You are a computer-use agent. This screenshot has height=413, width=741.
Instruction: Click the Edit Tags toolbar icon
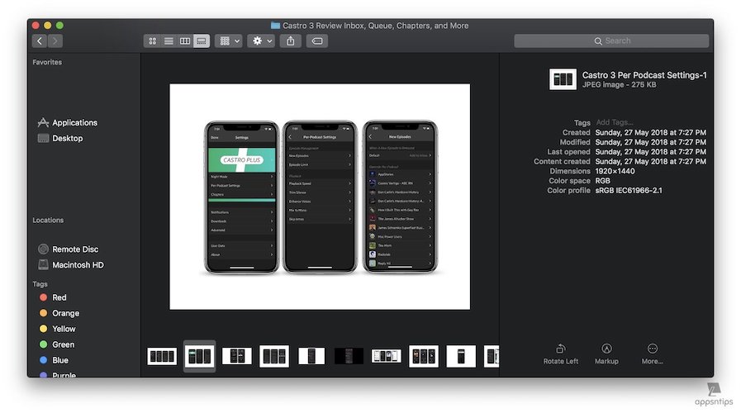pyautogui.click(x=316, y=40)
